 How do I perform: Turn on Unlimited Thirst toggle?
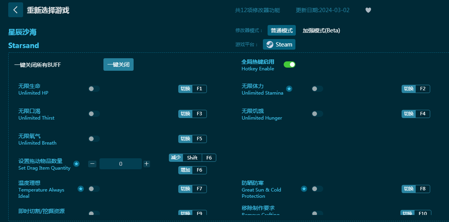tap(94, 114)
